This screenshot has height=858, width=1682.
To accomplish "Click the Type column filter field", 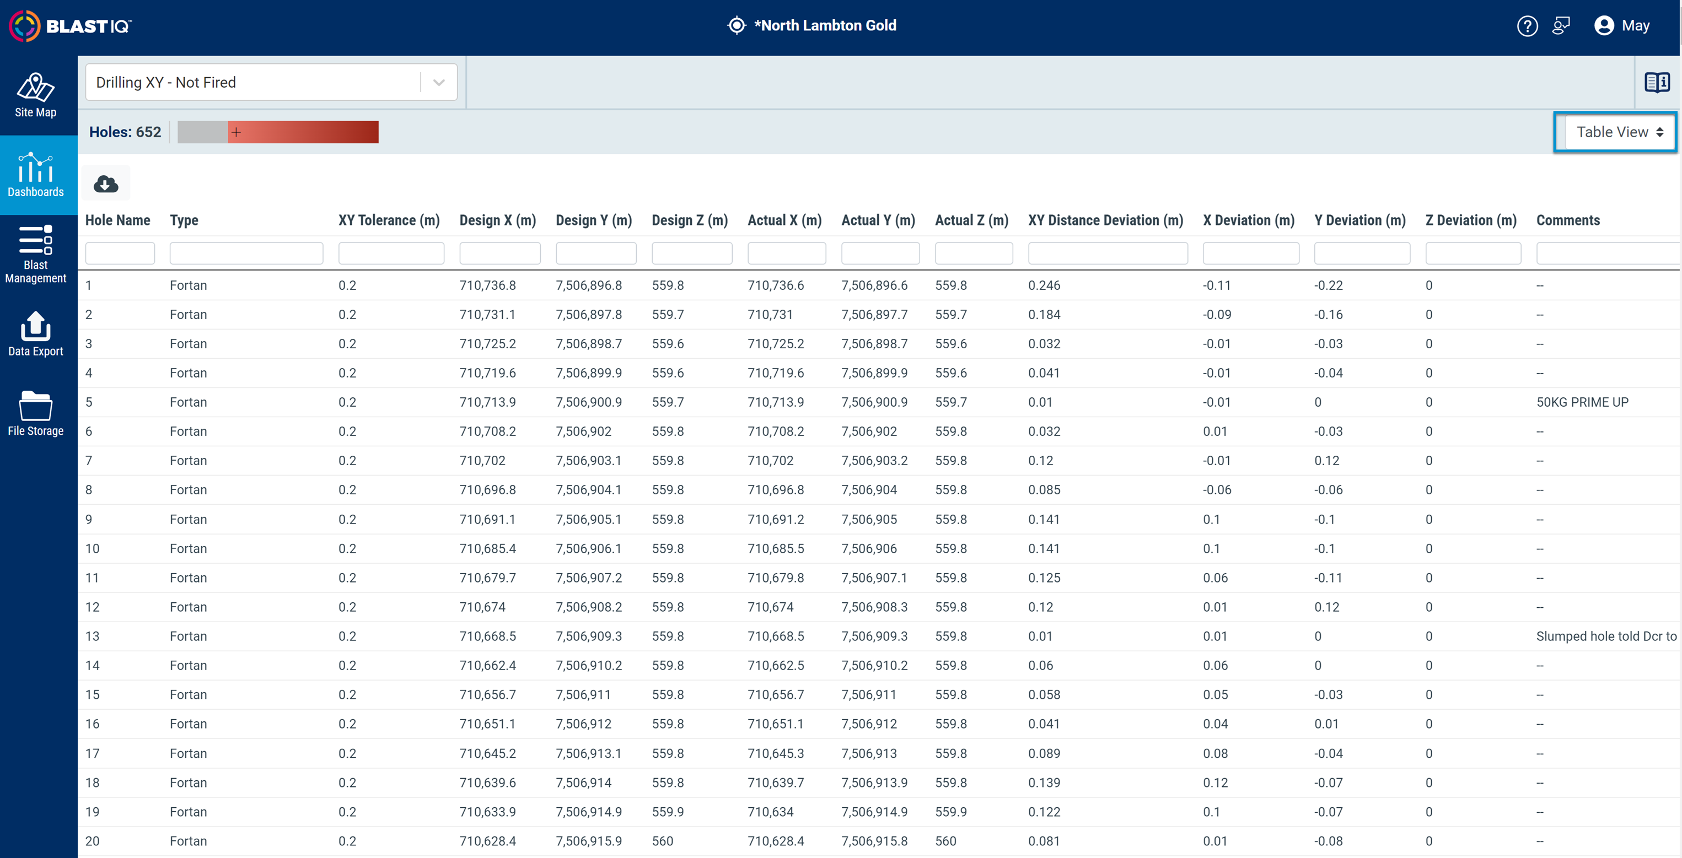I will [x=245, y=252].
